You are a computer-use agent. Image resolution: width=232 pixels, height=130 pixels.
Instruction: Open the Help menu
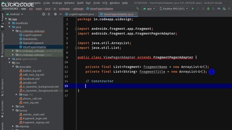(125, 3)
